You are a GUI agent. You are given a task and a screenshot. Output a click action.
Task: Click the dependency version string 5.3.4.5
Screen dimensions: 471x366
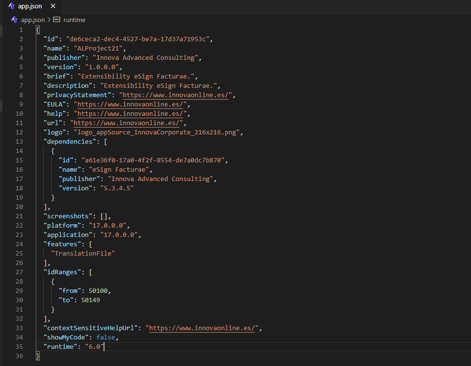pyautogui.click(x=117, y=188)
